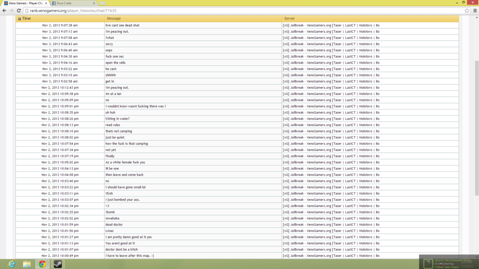This screenshot has height=269, width=479.
Task: Select message 'then leave and come back'
Action: point(125,175)
